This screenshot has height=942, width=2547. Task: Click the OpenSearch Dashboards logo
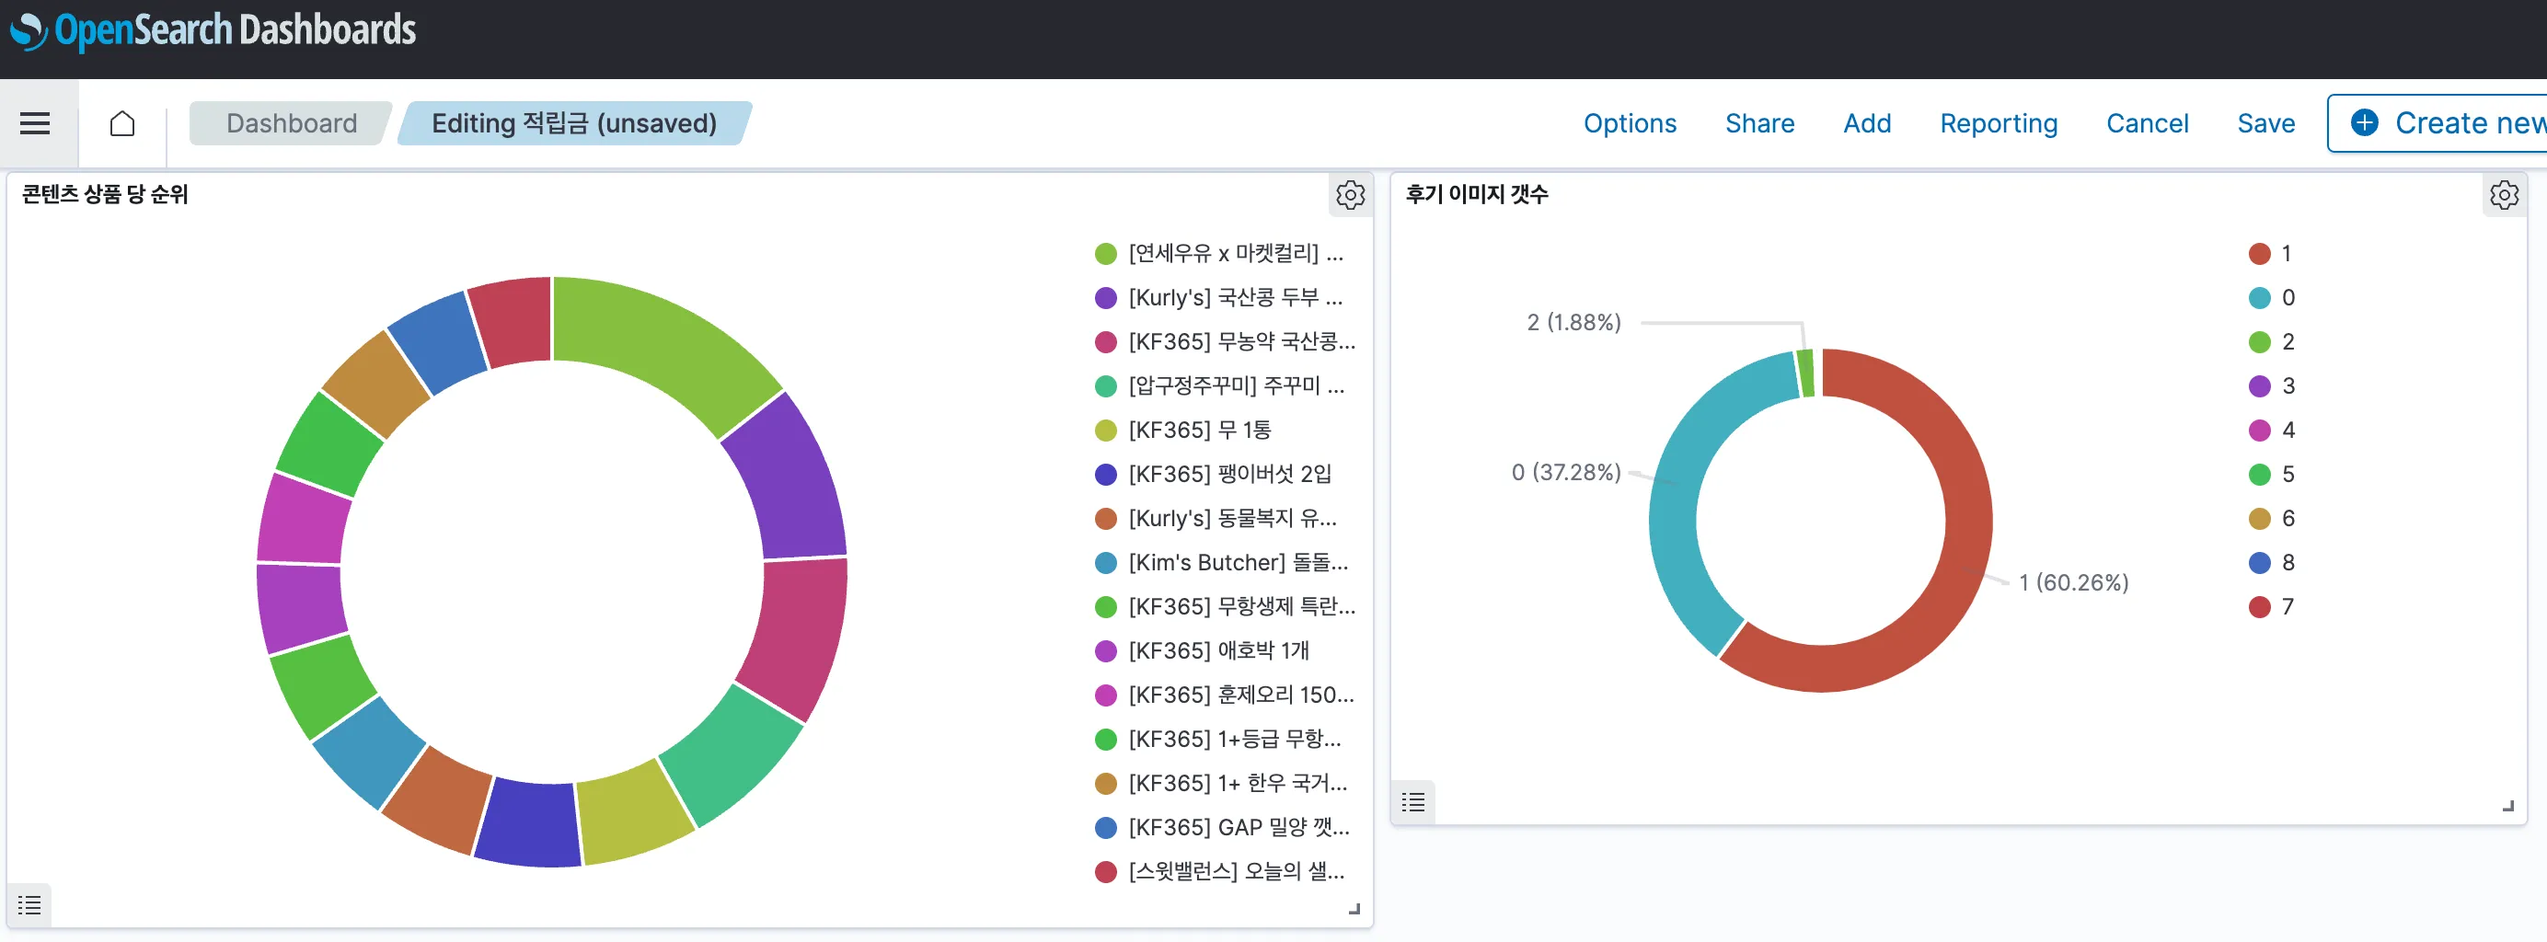click(x=211, y=30)
